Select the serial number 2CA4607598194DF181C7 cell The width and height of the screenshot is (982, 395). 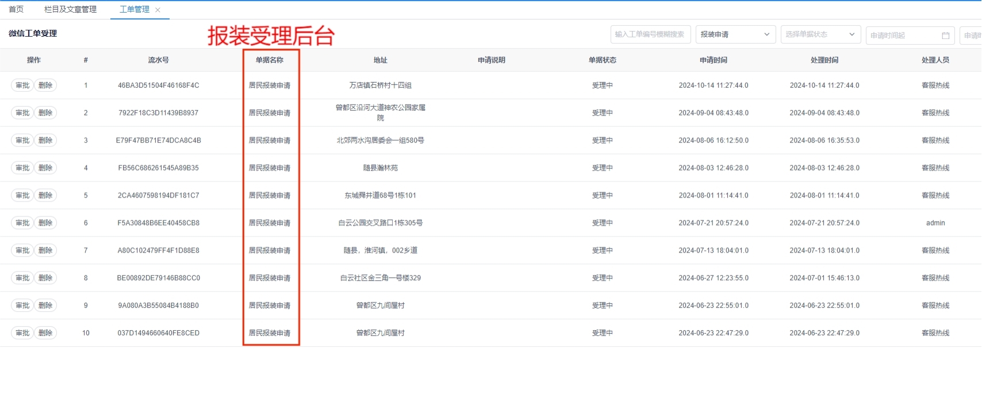point(158,196)
